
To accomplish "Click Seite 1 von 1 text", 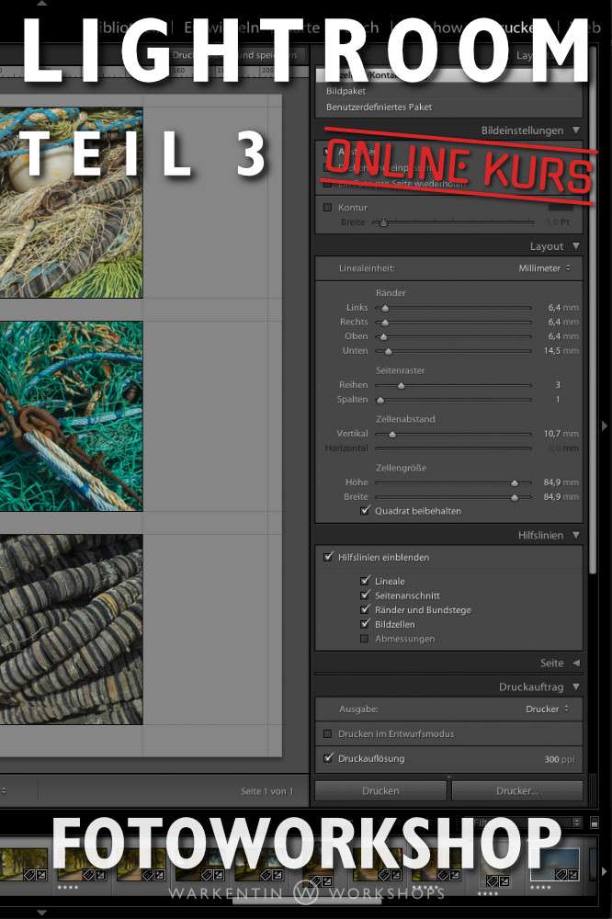I will [266, 790].
